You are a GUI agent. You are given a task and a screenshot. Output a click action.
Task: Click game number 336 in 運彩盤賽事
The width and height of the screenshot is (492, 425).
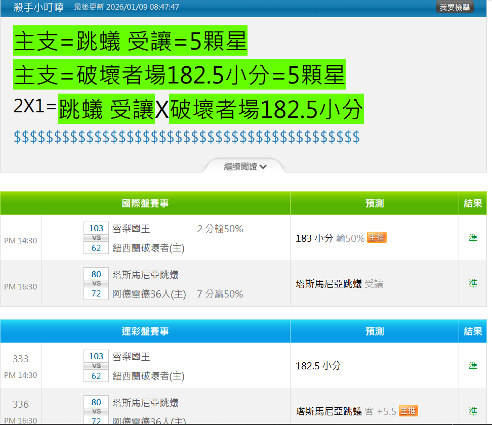coord(21,404)
